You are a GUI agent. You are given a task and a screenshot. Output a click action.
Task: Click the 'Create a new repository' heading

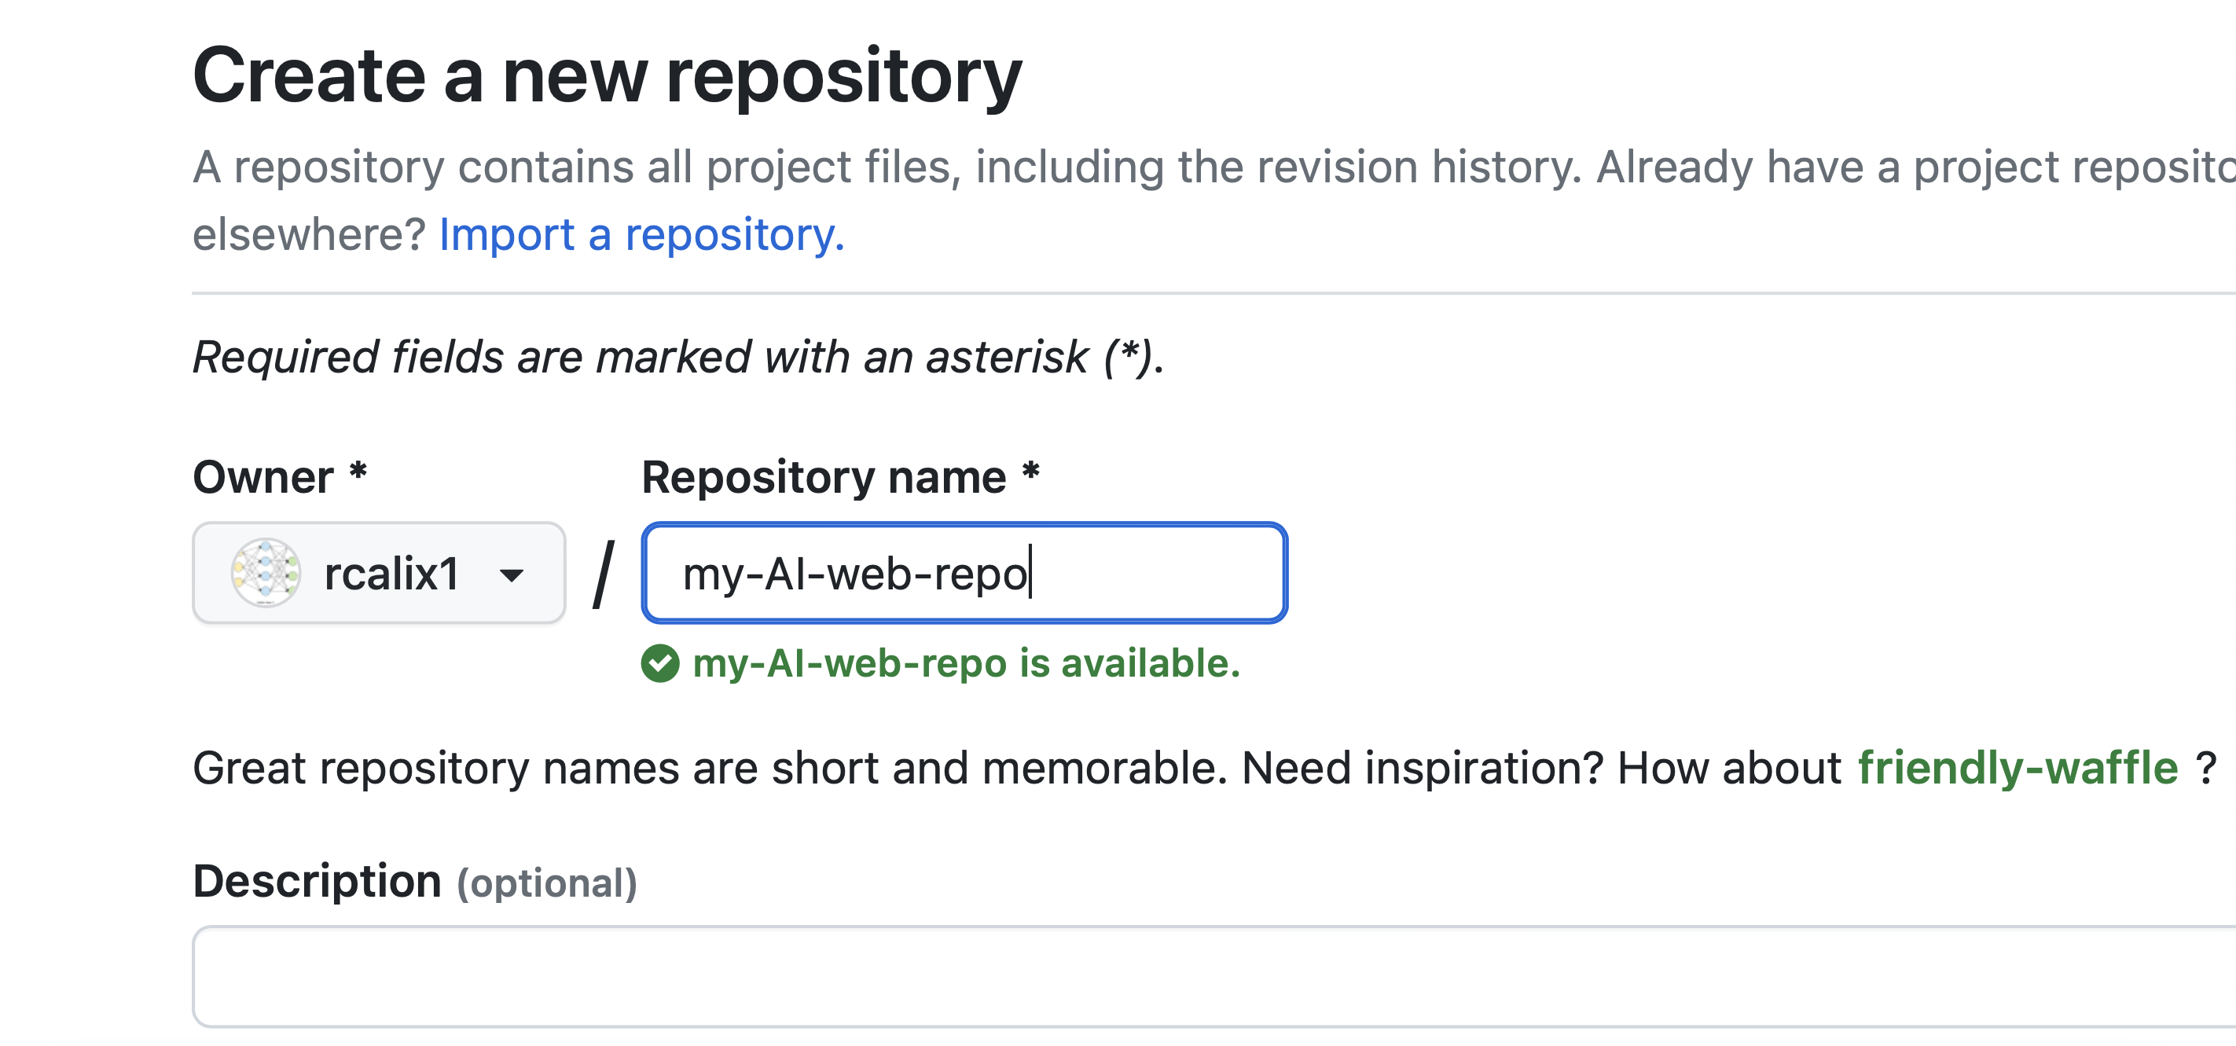coord(607,75)
